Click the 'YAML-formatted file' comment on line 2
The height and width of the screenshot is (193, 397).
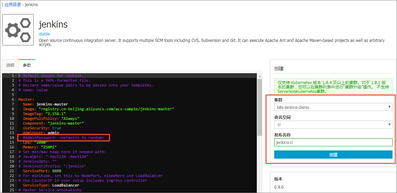click(x=54, y=80)
